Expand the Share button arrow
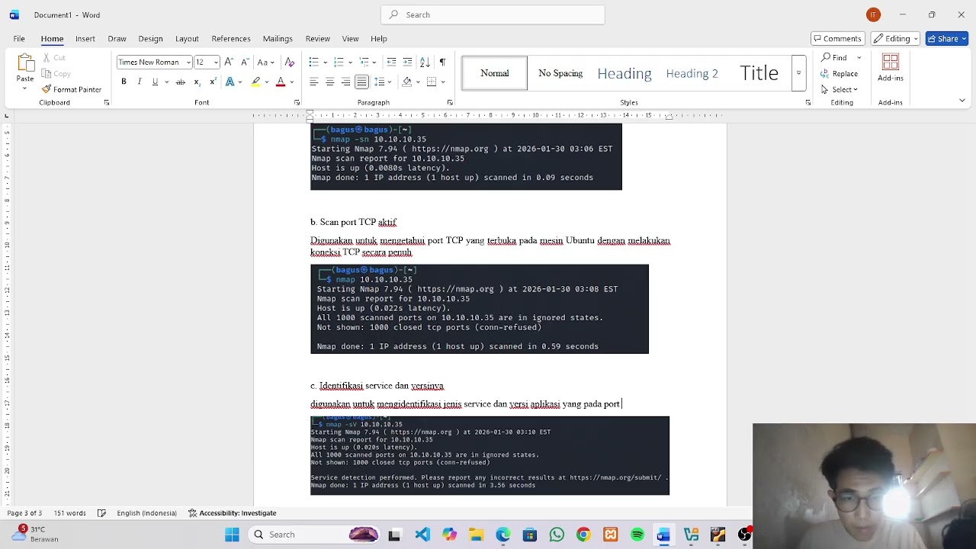Viewport: 976px width, 549px height. pos(964,38)
